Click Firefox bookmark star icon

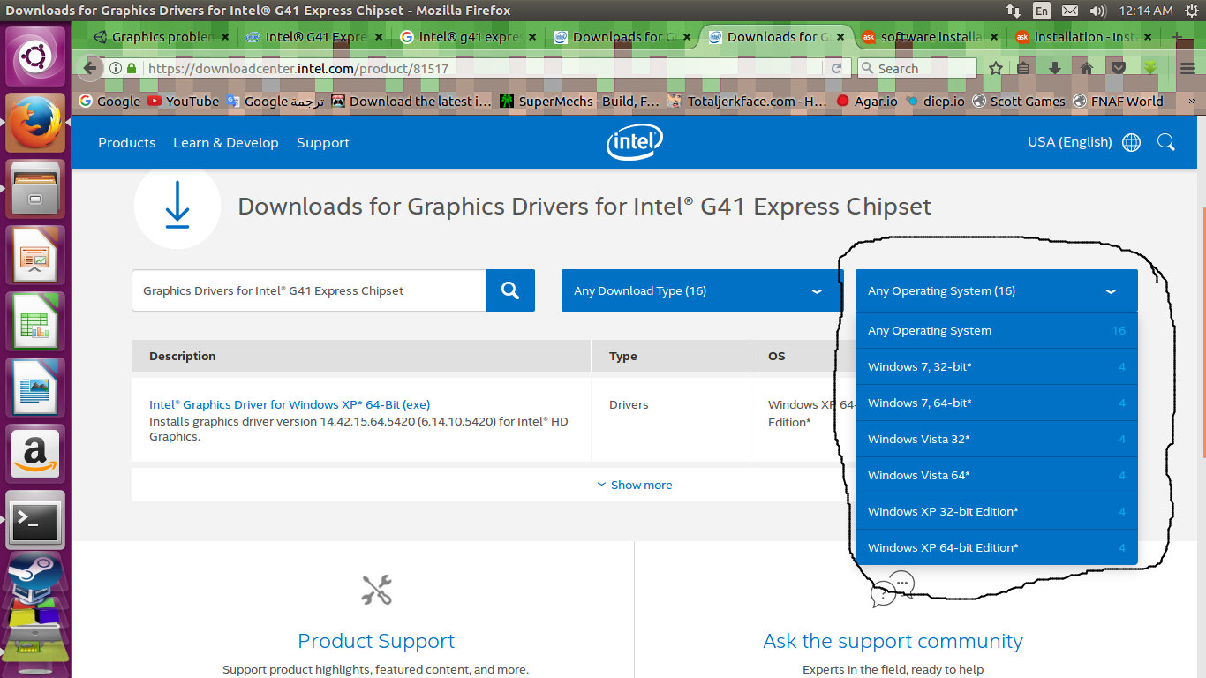pos(996,68)
